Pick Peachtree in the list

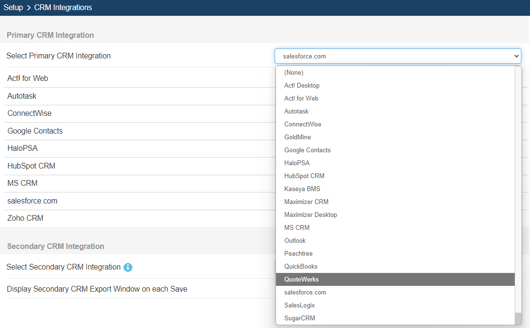(x=298, y=253)
